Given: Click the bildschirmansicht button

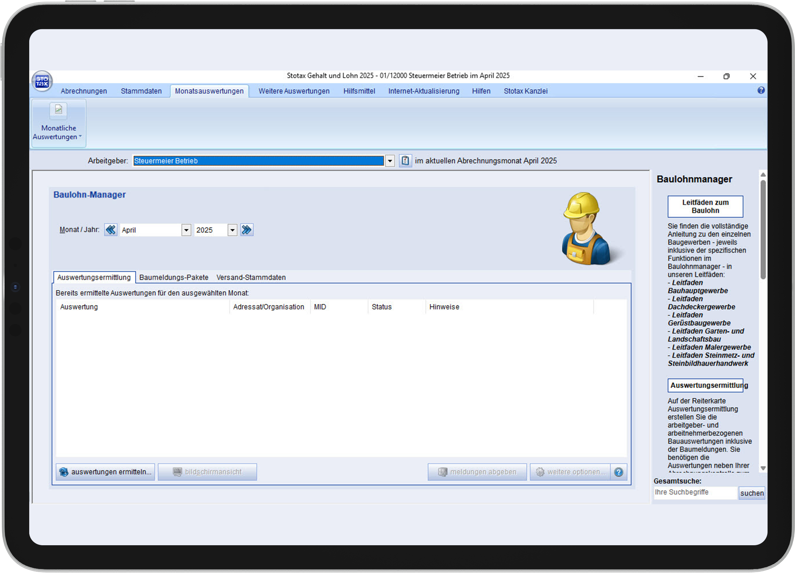Looking at the screenshot, I should [207, 472].
